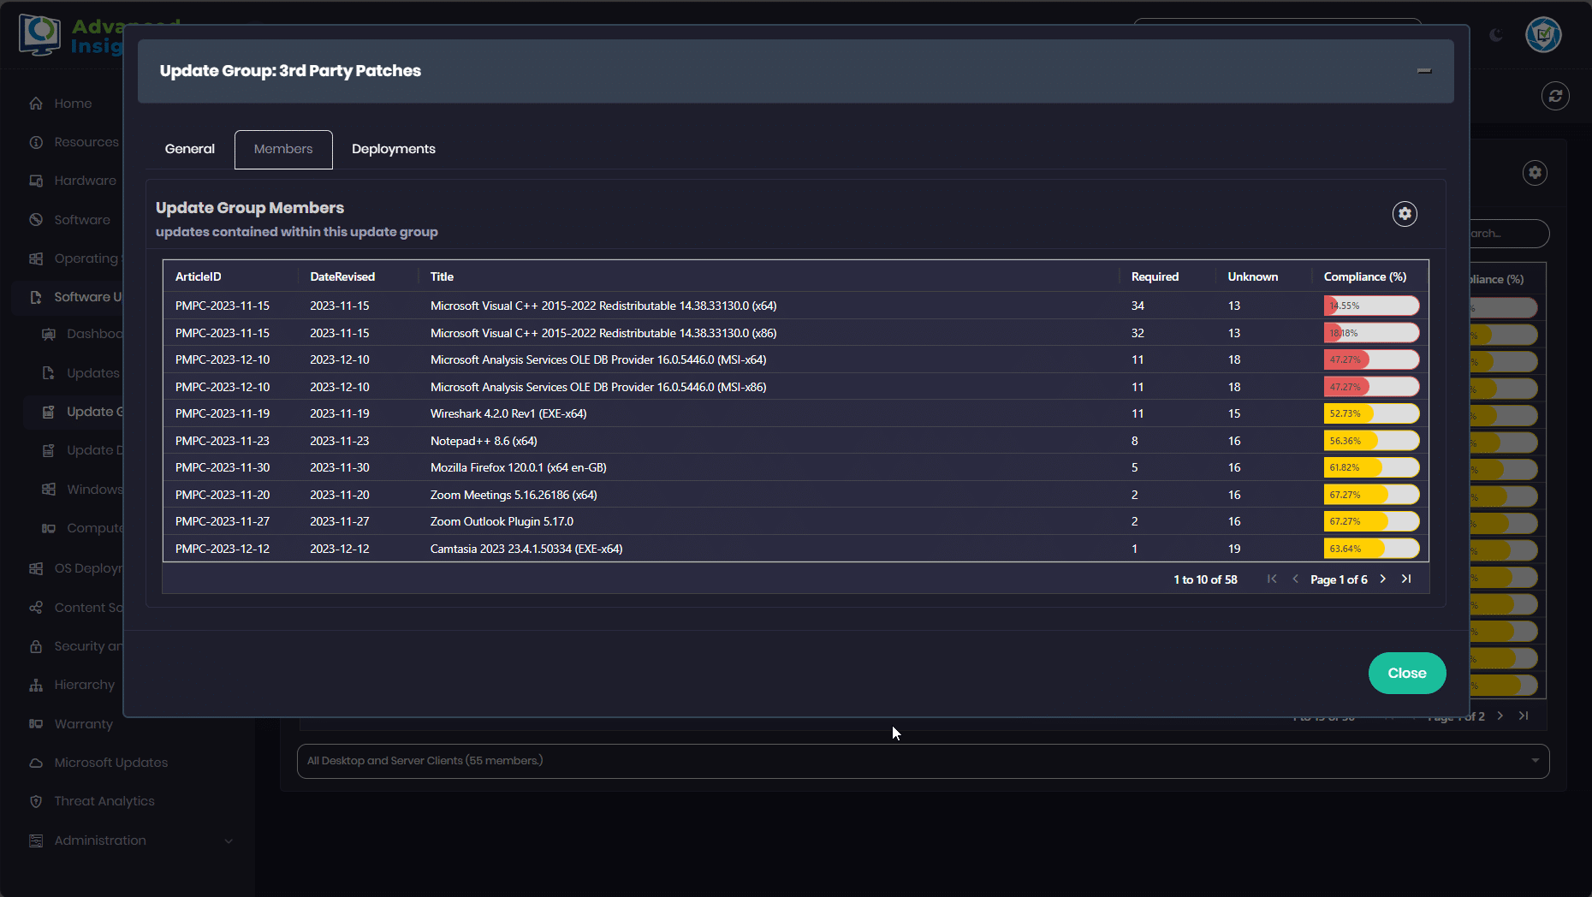This screenshot has width=1592, height=897.
Task: Switch to the Deployments tab
Action: pos(394,149)
